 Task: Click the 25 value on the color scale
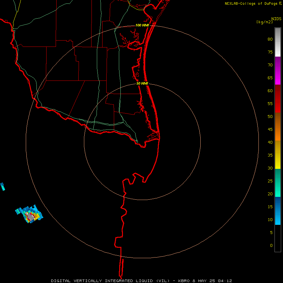[270, 181]
